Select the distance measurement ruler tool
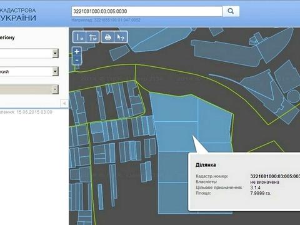This screenshot has width=300, height=225. point(79,37)
